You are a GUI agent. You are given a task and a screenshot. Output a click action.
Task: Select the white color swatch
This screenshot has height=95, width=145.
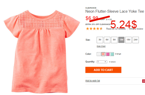click(99, 54)
